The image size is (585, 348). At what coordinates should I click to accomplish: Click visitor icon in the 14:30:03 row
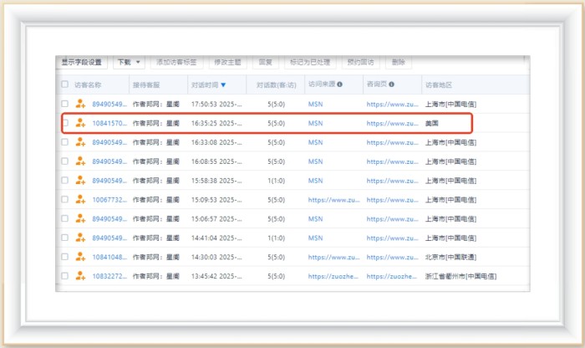coord(80,257)
